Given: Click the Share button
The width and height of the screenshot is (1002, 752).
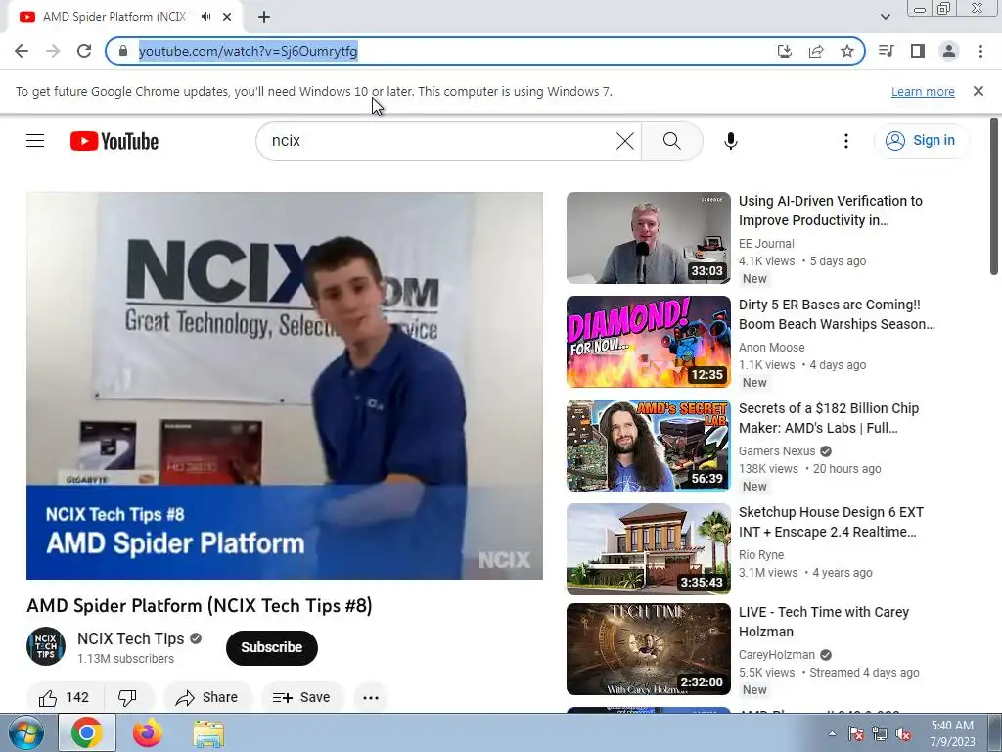Looking at the screenshot, I should (x=207, y=697).
